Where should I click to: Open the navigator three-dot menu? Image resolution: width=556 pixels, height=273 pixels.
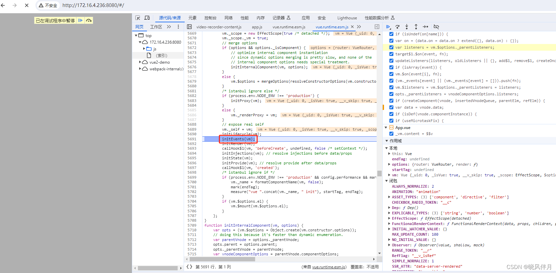(178, 27)
